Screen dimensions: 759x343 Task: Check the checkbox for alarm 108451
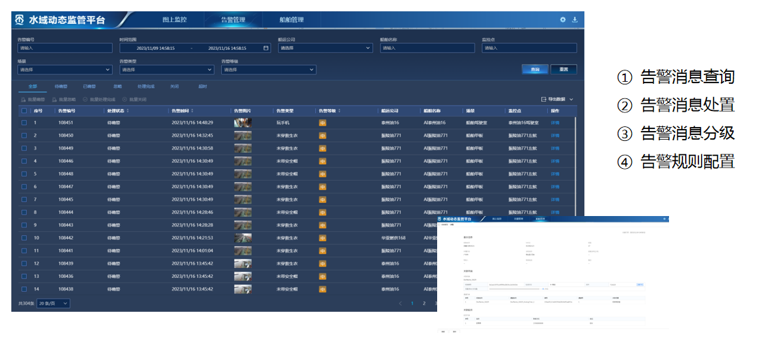[x=24, y=123]
